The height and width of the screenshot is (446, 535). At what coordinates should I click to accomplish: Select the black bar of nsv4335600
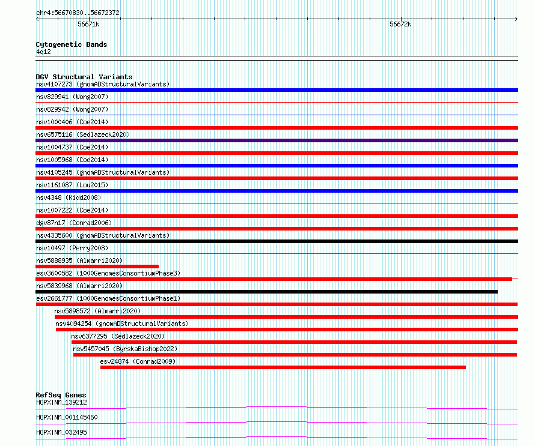(277, 241)
